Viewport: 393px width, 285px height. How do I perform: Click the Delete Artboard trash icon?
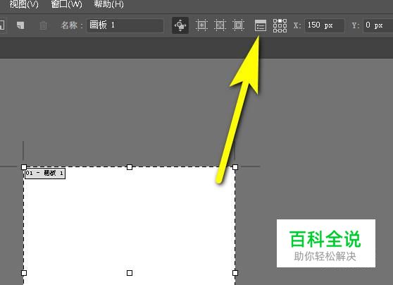pos(43,25)
